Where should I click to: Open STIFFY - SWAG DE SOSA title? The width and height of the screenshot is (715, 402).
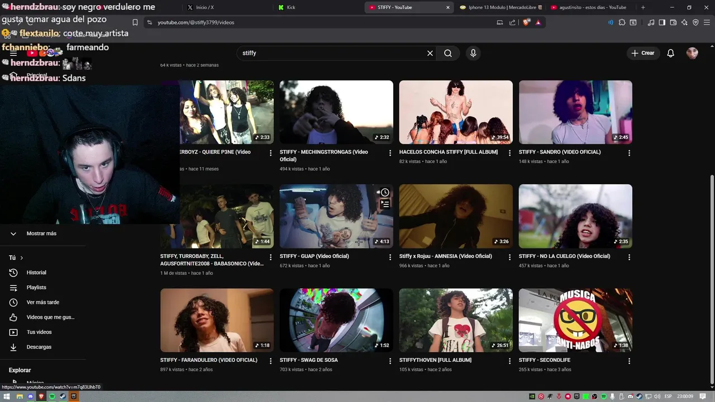(309, 360)
